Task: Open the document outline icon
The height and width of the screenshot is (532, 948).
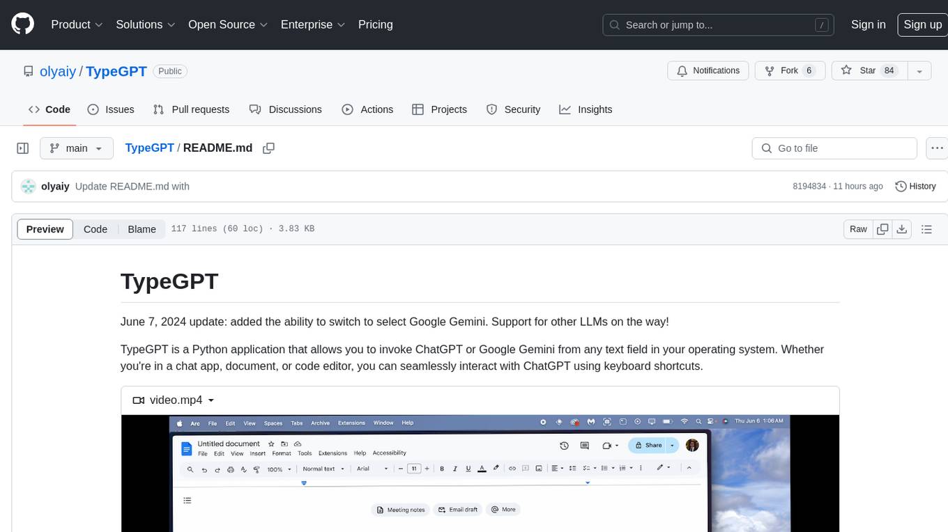Action: click(926, 229)
